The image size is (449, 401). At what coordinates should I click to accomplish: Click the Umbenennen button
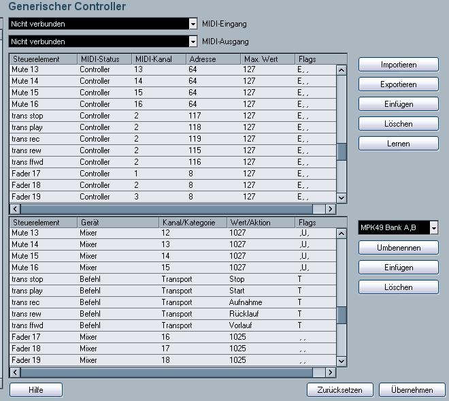point(398,248)
